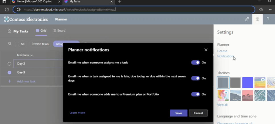Screen dimensions: 275x124
Task: Select the first Day 3 task name field
Action: tap(38, 63)
